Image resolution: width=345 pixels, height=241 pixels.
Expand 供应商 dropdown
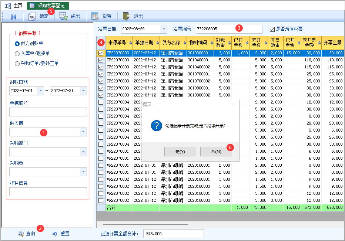coord(83,132)
